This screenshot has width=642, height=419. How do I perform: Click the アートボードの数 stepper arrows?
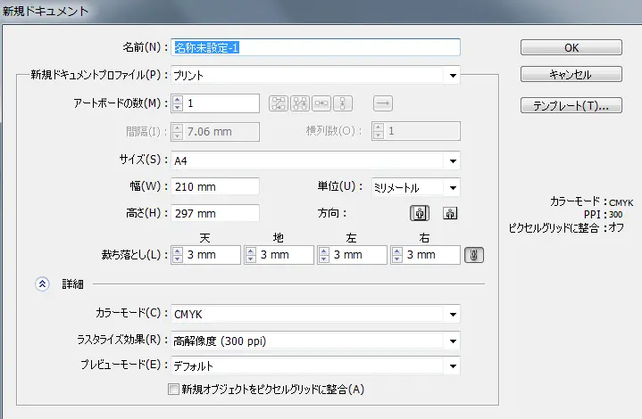pyautogui.click(x=177, y=103)
